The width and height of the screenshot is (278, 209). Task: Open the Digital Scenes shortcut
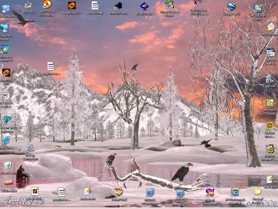(x=150, y=193)
